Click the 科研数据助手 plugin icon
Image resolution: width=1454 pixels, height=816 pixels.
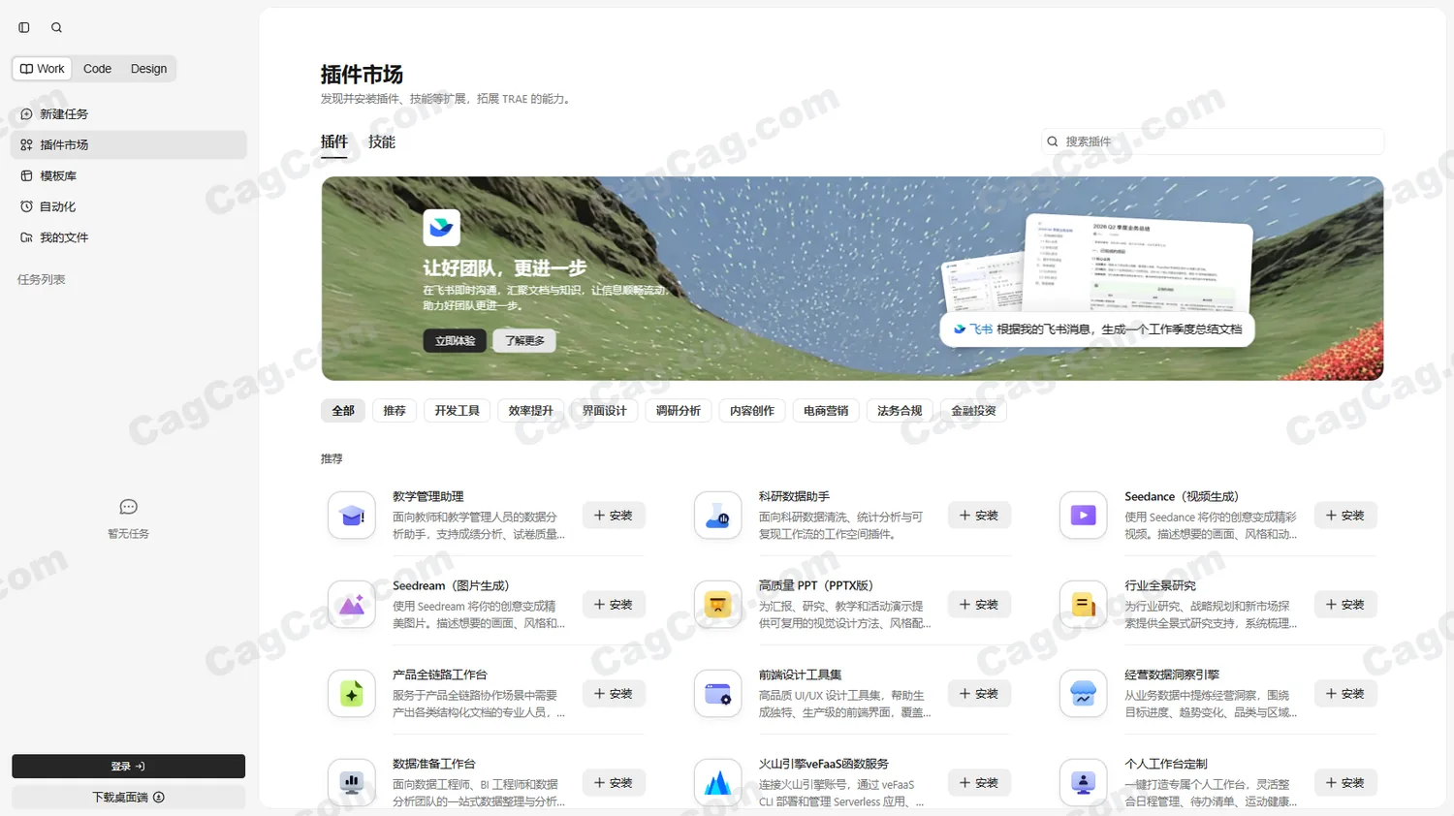(x=718, y=516)
